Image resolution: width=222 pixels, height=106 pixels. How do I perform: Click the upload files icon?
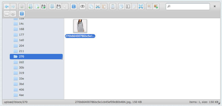pyautogui.click(x=44, y=6)
